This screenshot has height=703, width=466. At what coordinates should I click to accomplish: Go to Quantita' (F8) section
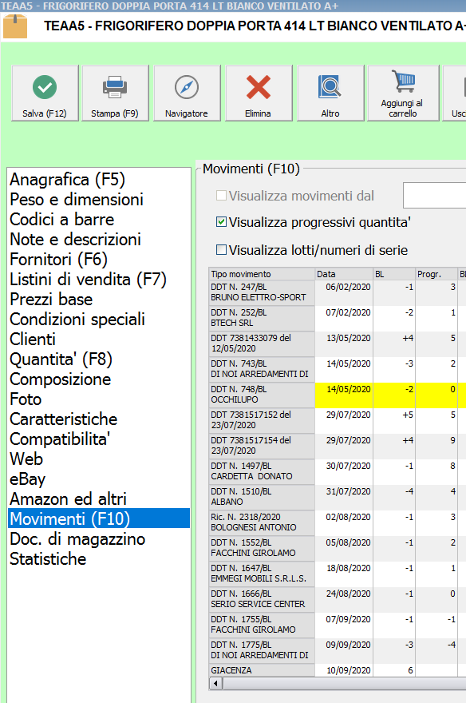[x=61, y=359]
